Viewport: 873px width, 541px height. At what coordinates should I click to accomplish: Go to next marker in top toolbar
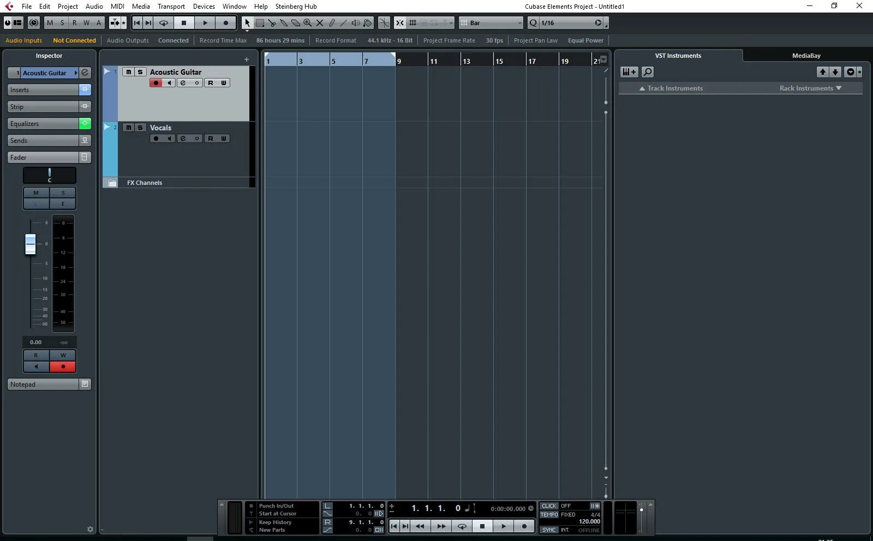[148, 23]
